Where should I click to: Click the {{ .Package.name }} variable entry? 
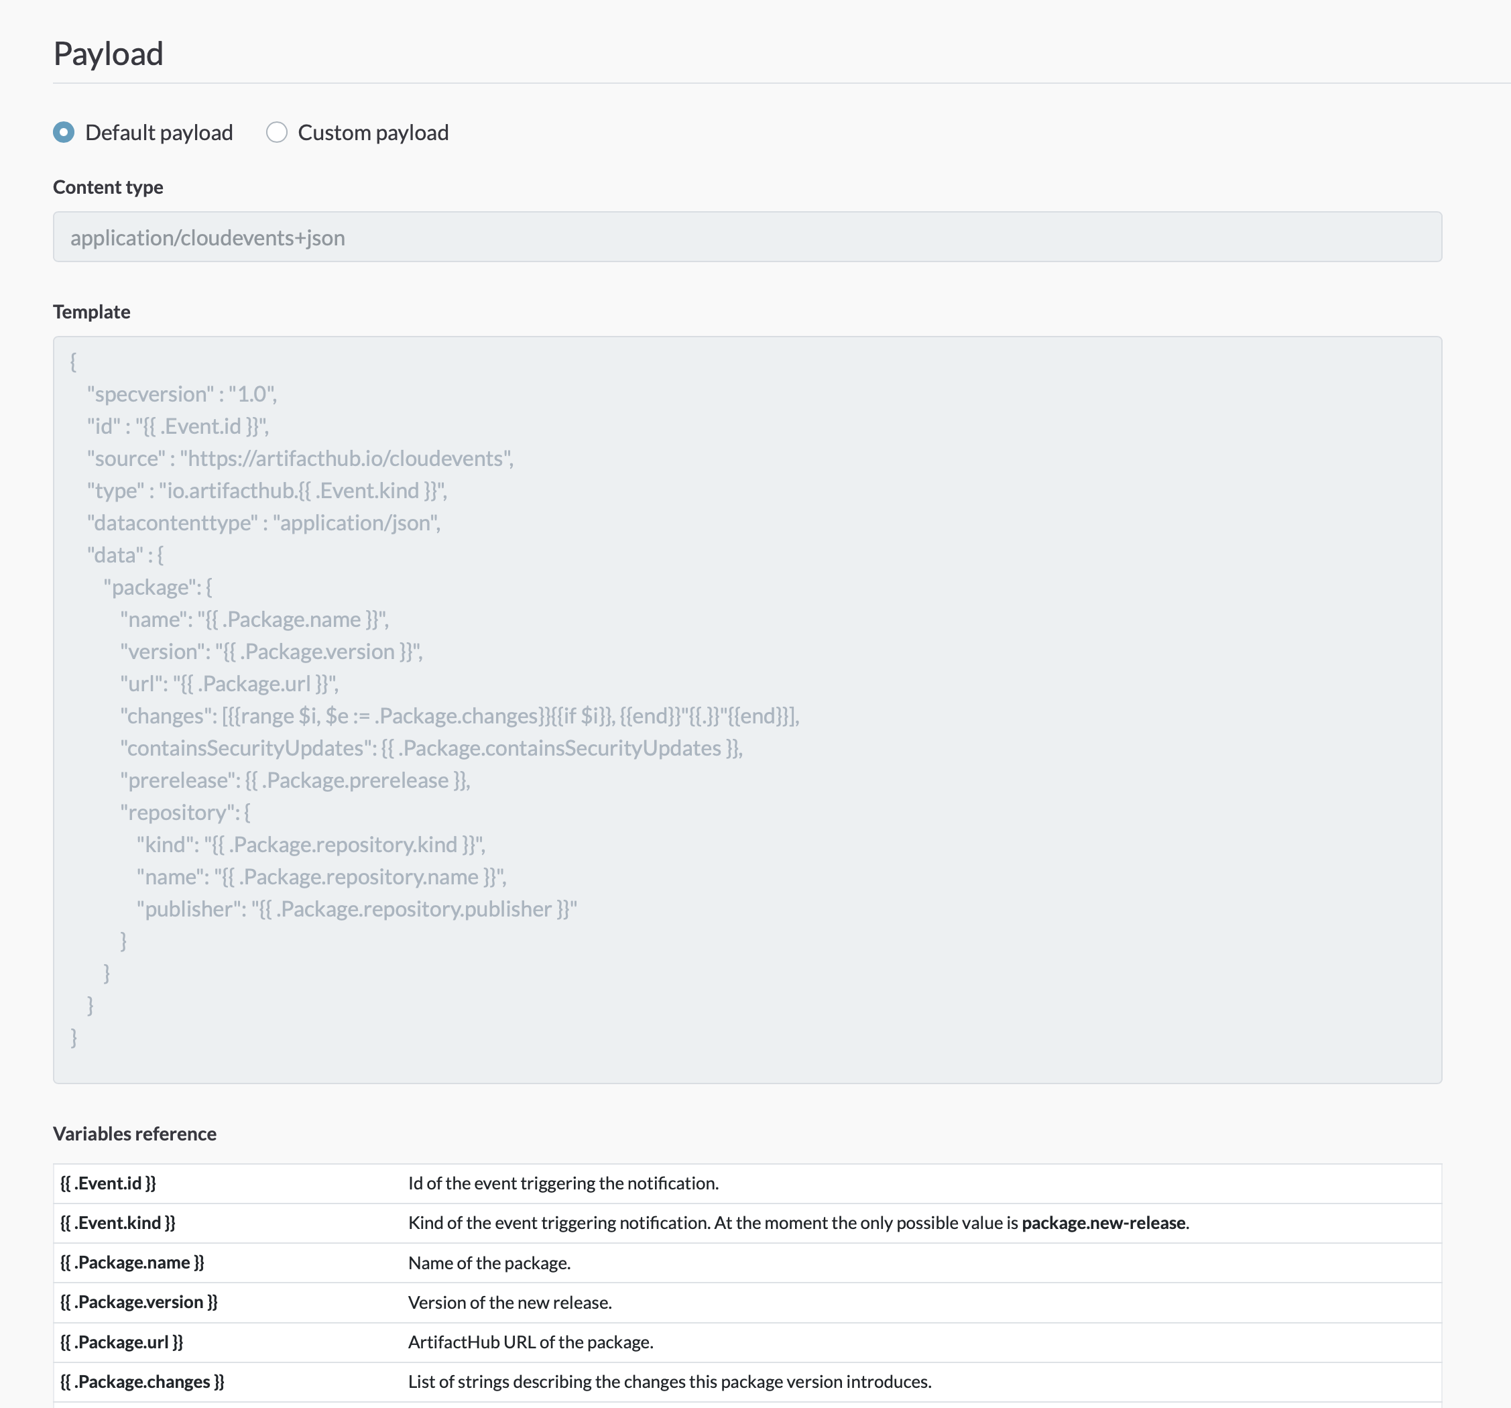tap(132, 1262)
